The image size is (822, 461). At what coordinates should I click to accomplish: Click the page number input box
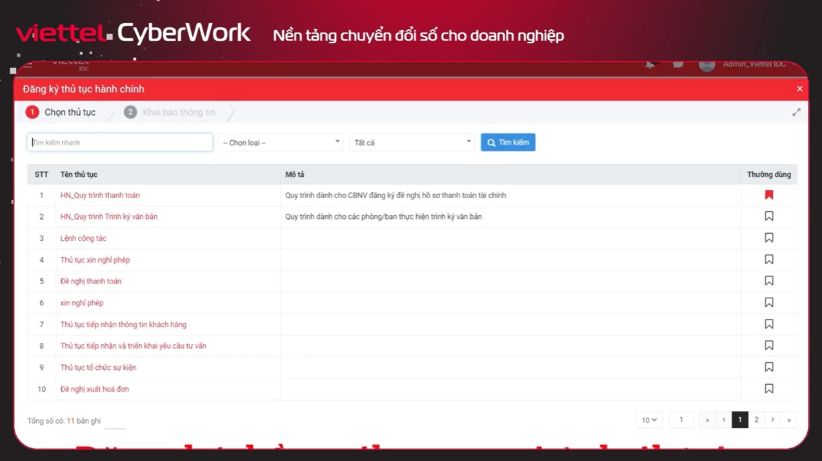[681, 420]
